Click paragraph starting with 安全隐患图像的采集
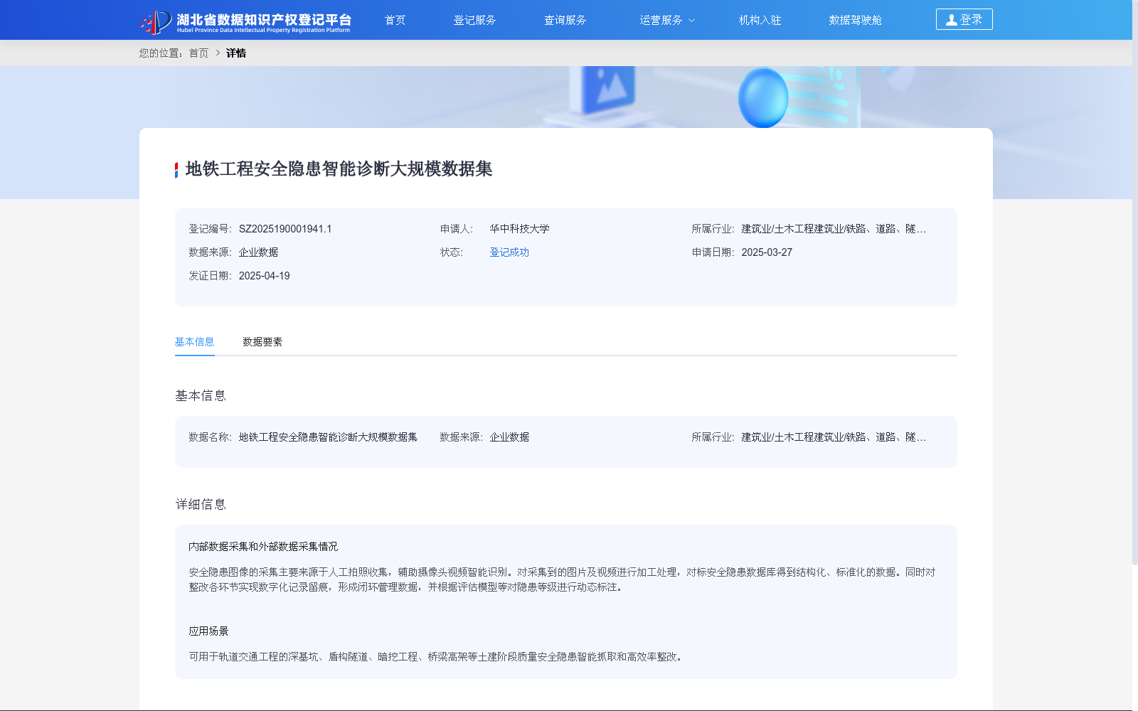This screenshot has width=1138, height=711. pyautogui.click(x=562, y=579)
